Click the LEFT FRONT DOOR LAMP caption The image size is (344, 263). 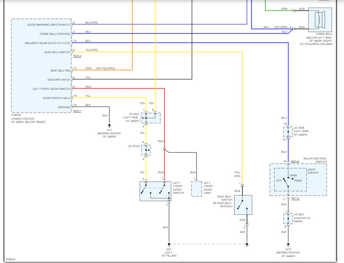coord(208,188)
